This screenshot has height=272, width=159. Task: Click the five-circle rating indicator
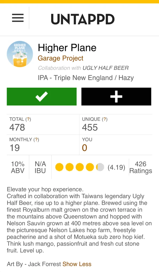point(79,167)
